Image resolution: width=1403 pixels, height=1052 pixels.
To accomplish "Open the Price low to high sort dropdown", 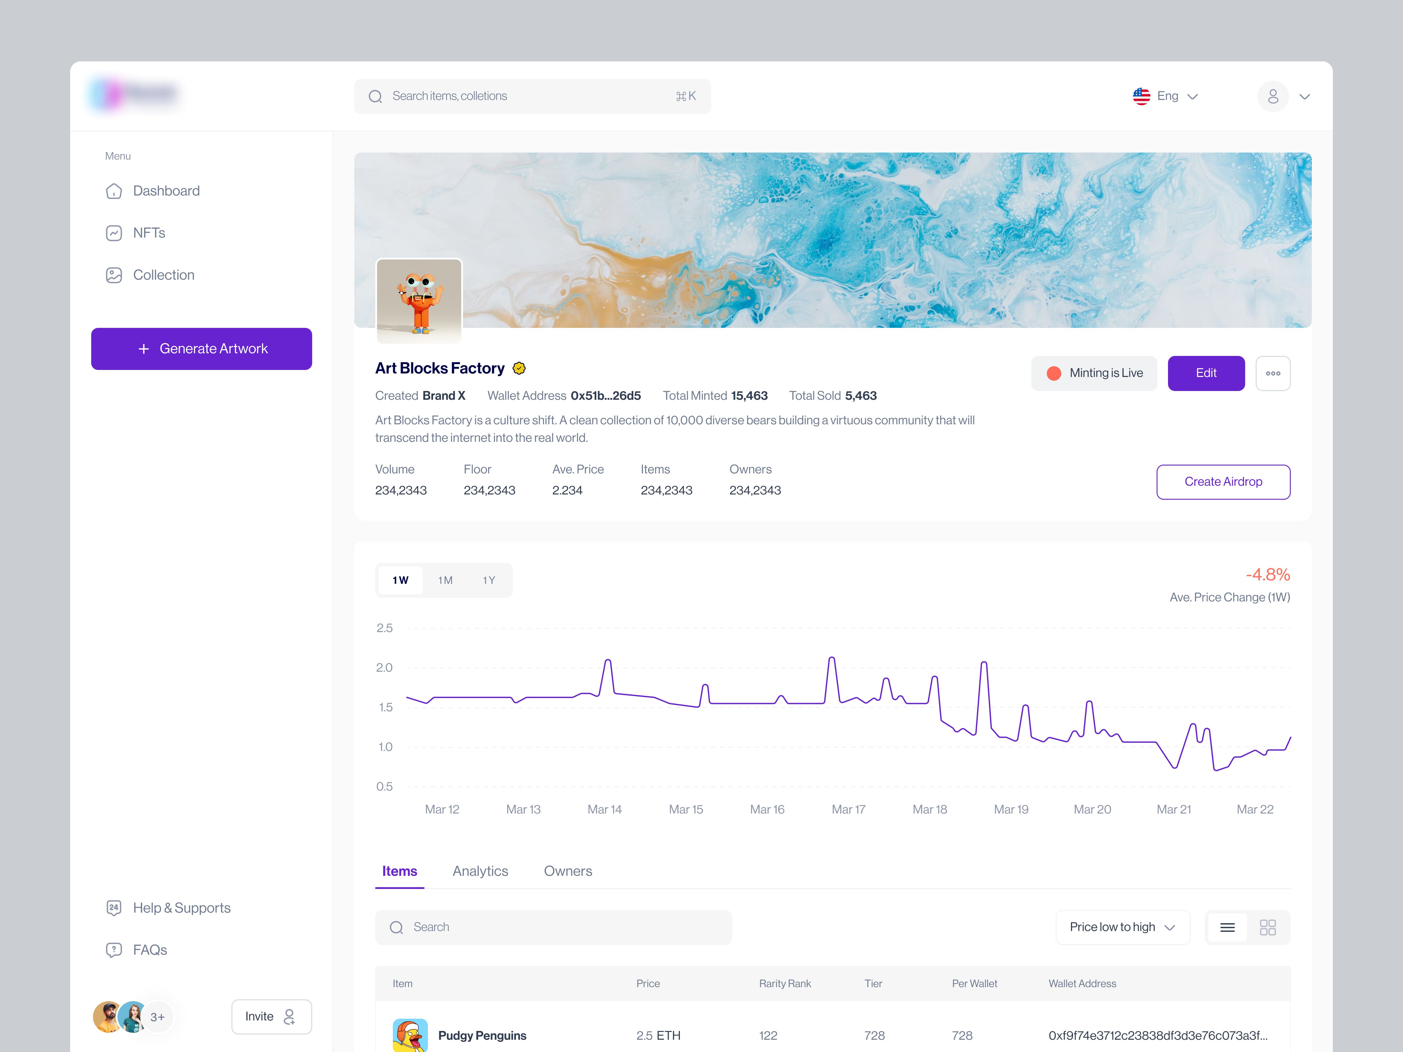I will click(x=1123, y=927).
